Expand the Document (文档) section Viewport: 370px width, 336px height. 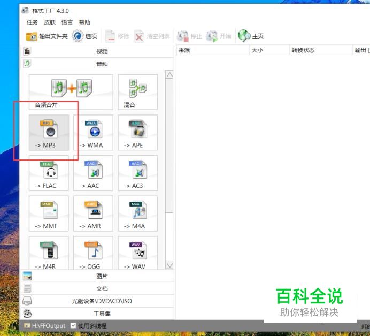click(x=97, y=288)
